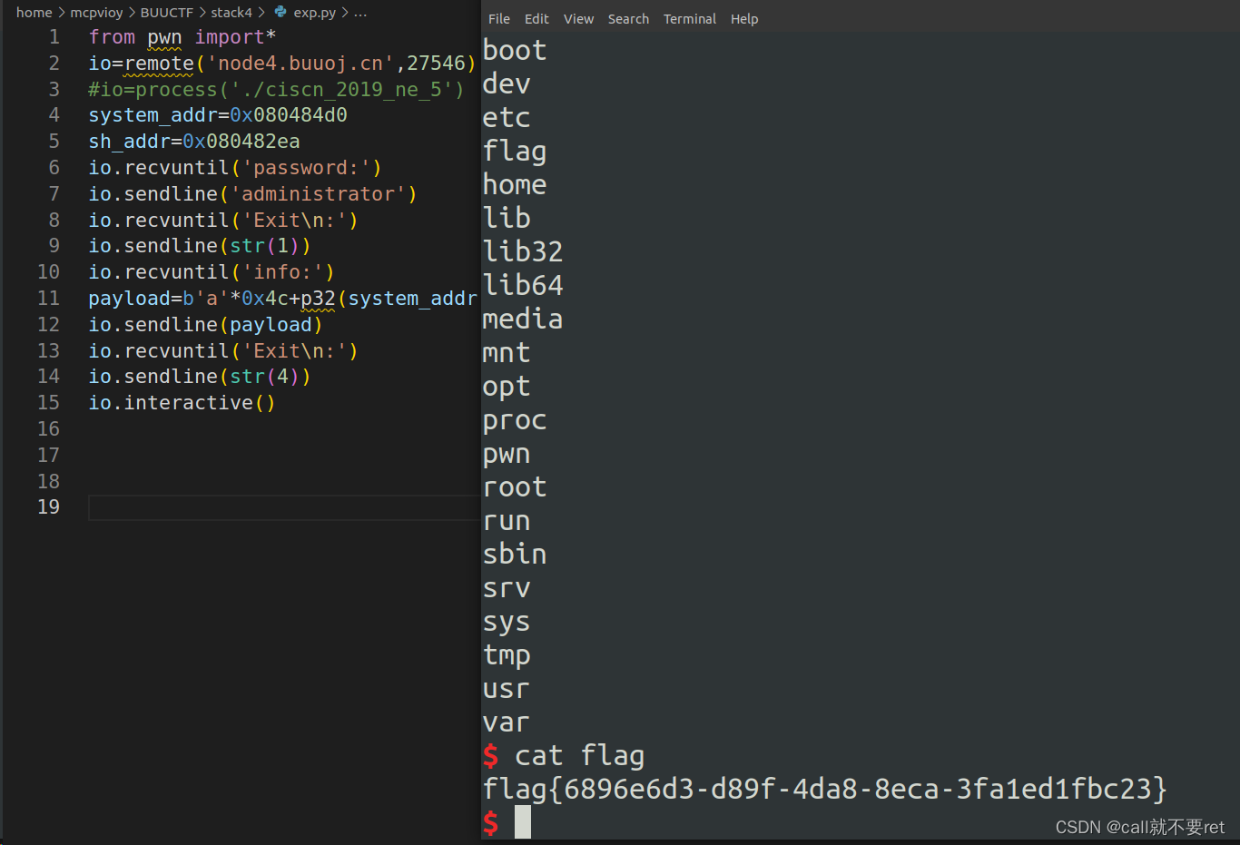Click 'flag' directory entry in terminal
The width and height of the screenshot is (1240, 845).
[515, 151]
